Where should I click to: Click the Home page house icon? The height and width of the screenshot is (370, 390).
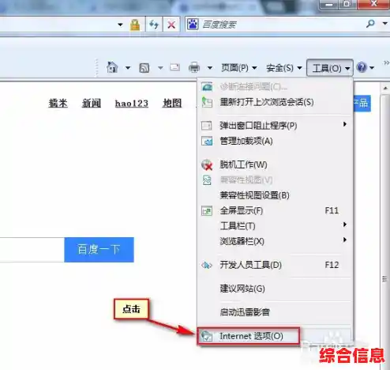click(112, 67)
